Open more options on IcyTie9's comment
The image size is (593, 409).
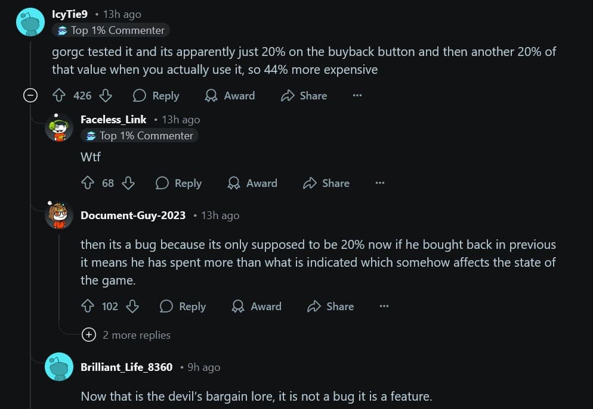pos(357,95)
